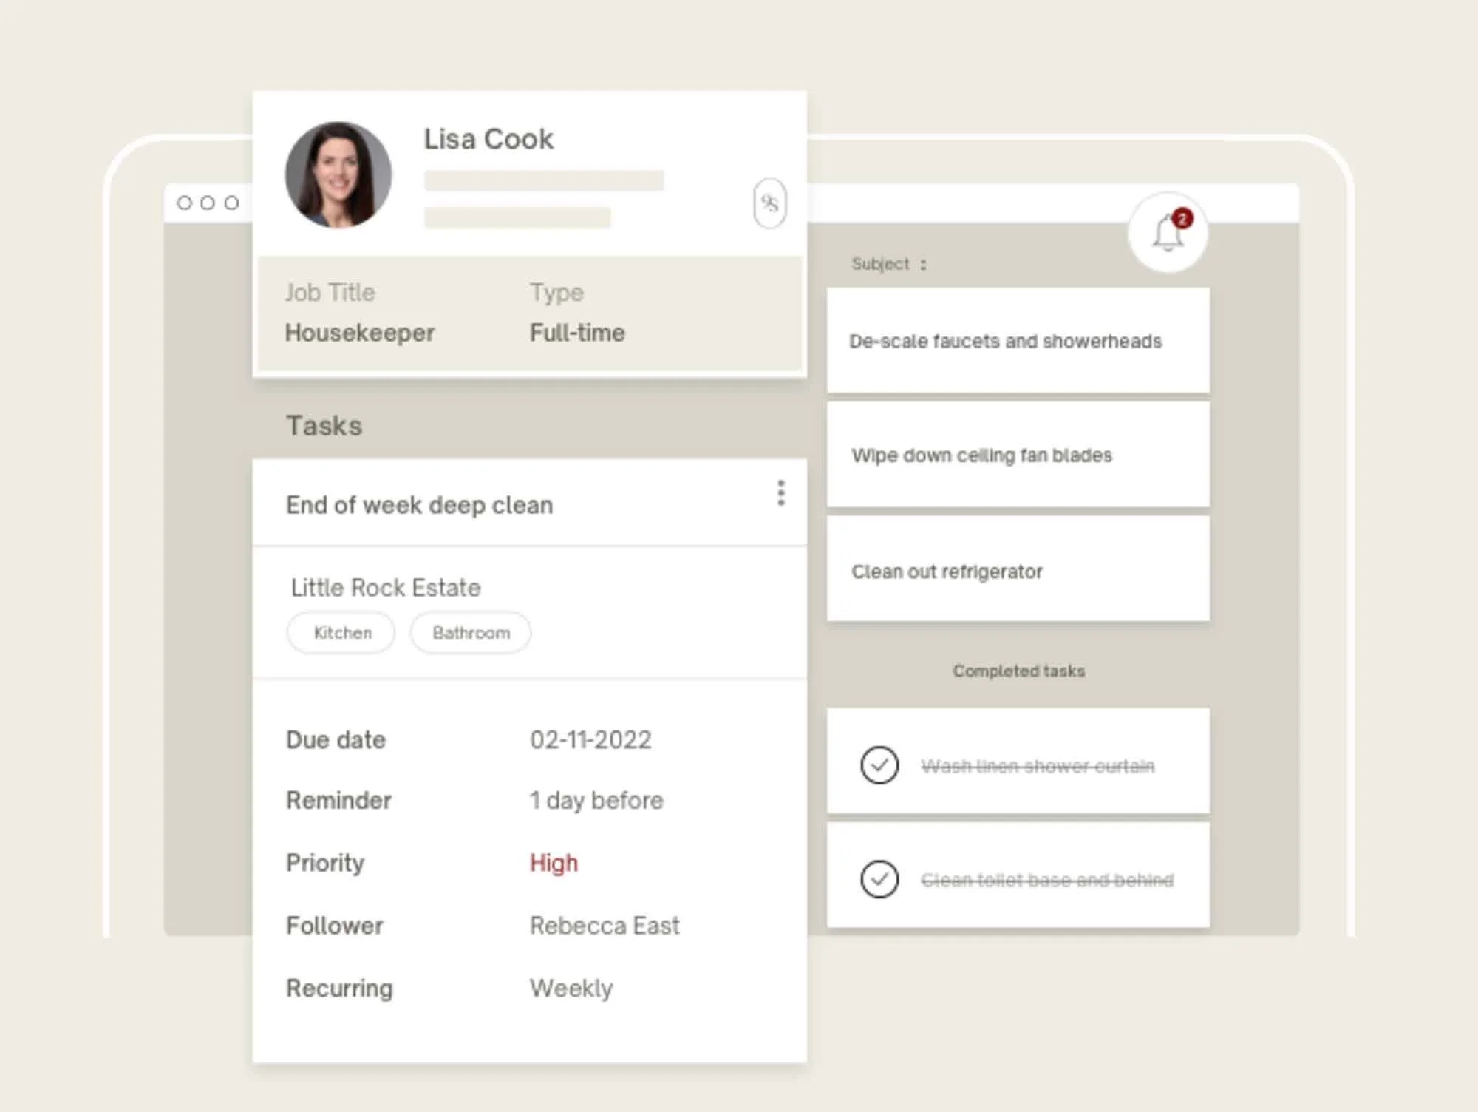The image size is (1478, 1112).
Task: Click Lisa Cook's profile photo
Action: pyautogui.click(x=338, y=175)
